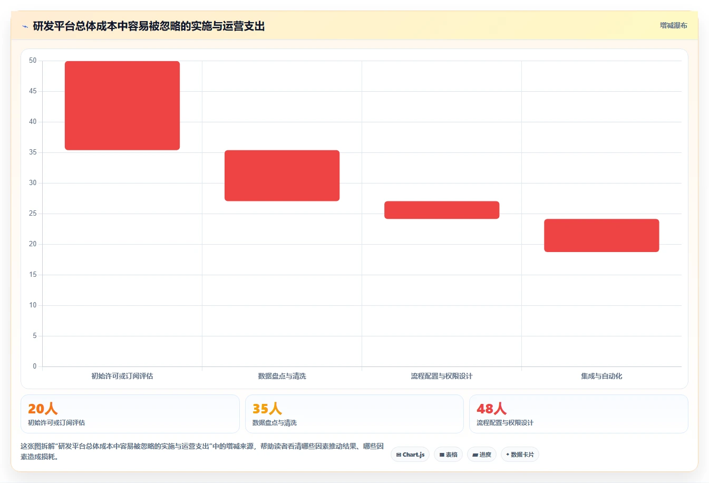Click the y-axis value 25

coord(33,214)
